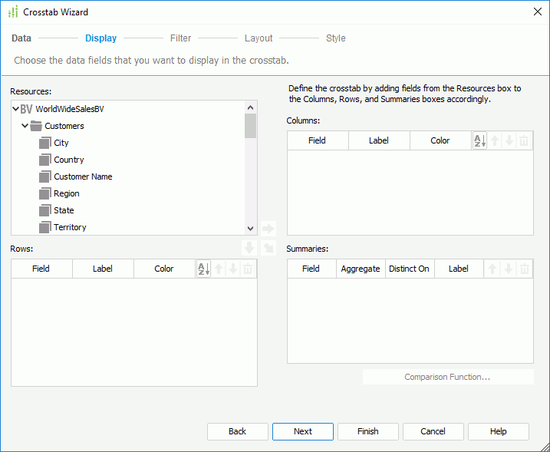550x452 pixels.
Task: Click the City field icon
Action: coord(44,143)
